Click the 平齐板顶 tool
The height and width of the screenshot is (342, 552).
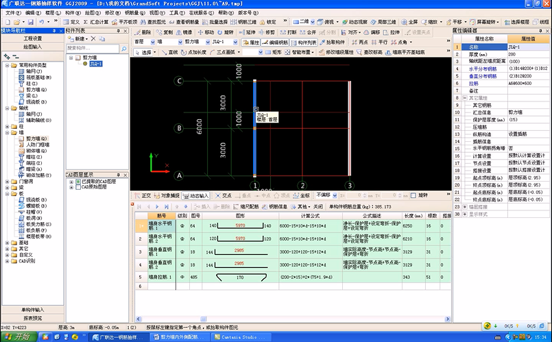coord(125,22)
